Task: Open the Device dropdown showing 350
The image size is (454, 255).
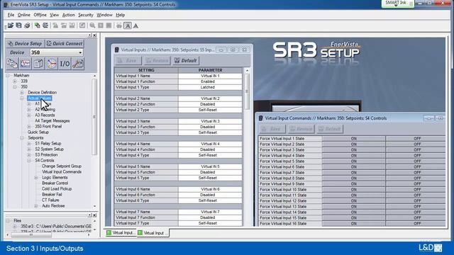Action: coord(80,52)
